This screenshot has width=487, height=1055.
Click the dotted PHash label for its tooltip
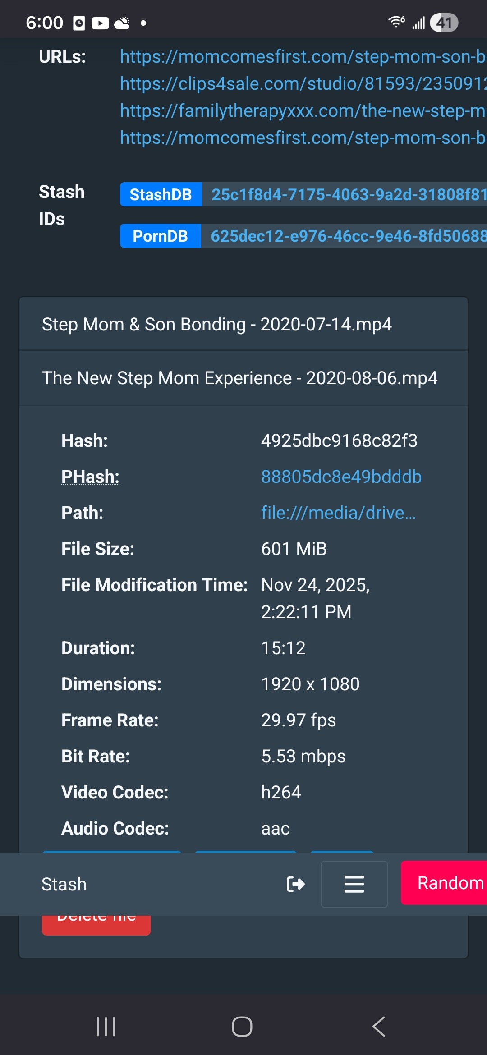coord(90,476)
